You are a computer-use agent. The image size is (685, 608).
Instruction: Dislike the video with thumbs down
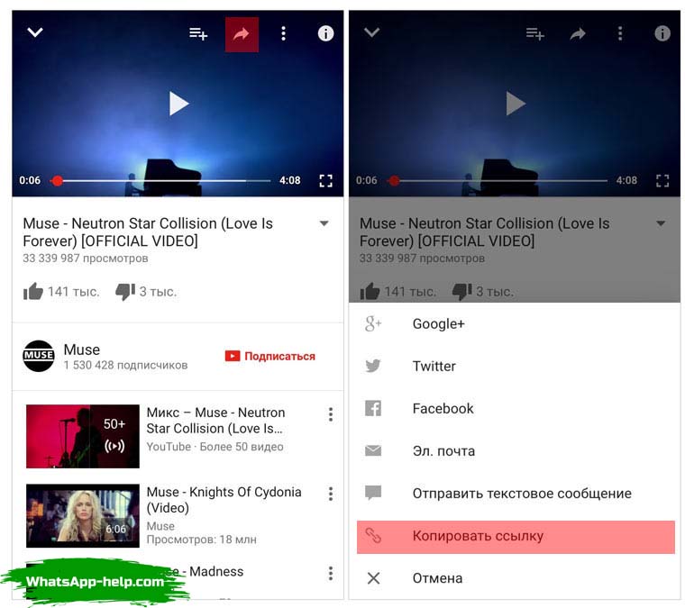[125, 292]
